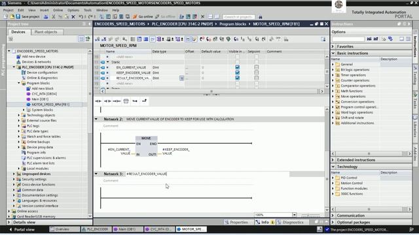This screenshot has height=235, width=419.
Task: Open the Libraries side tab
Action: (x=415, y=127)
